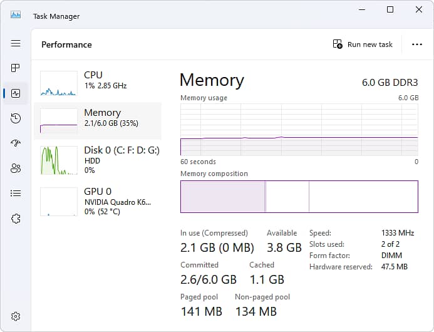Click the '47.5 MB' hardware reserved value
The image size is (434, 332).
point(394,267)
